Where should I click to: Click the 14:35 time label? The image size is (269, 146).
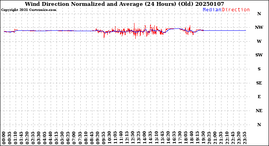(150, 138)
